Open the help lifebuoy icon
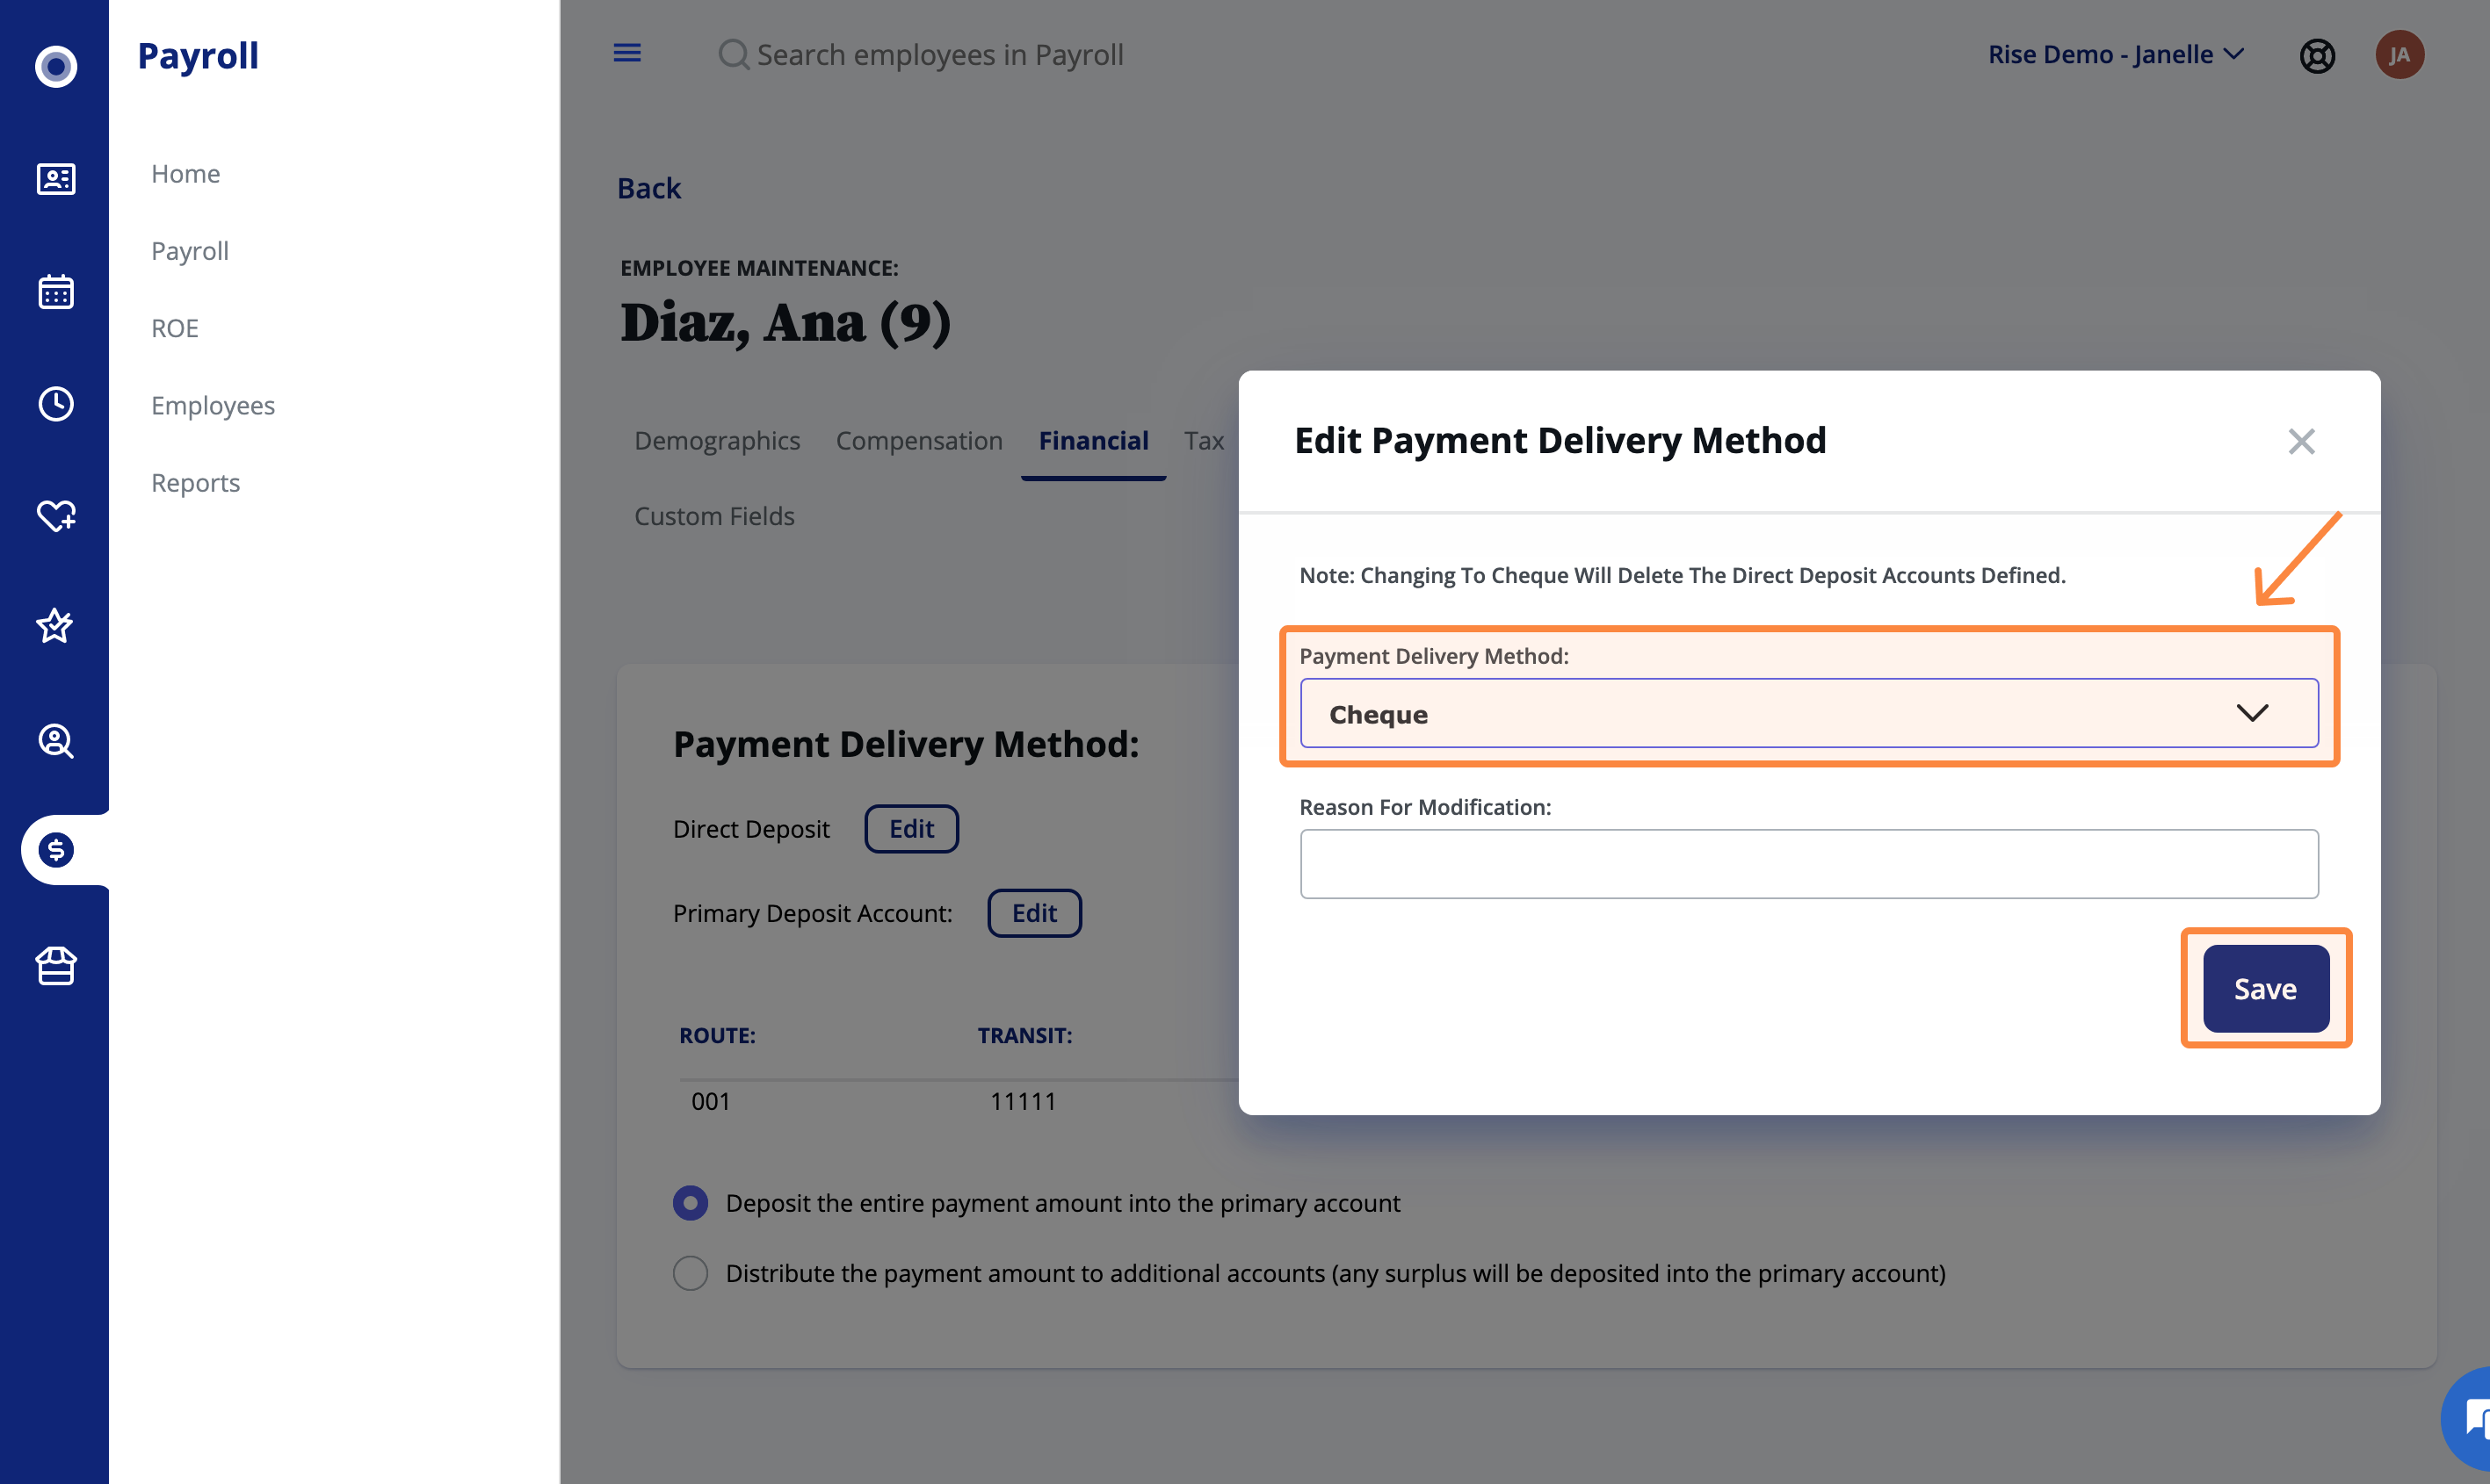The image size is (2490, 1484). (x=2317, y=56)
